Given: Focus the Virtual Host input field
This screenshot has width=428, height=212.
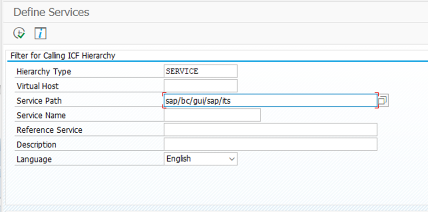Looking at the screenshot, I should click(x=200, y=86).
